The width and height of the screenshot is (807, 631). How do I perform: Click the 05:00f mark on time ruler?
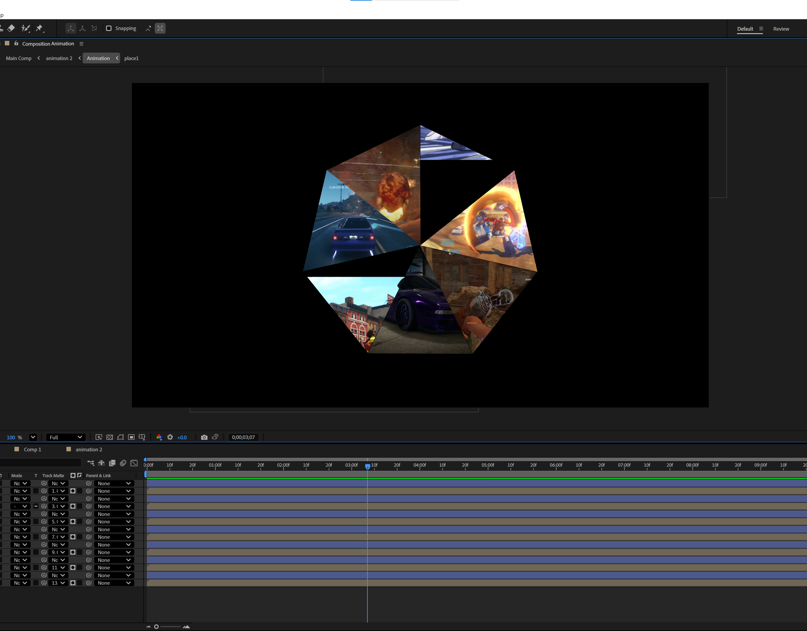pyautogui.click(x=488, y=465)
